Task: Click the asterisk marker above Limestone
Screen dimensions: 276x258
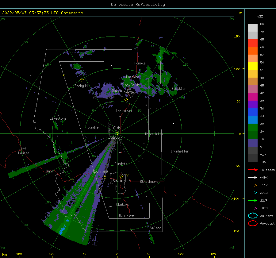Action: pyautogui.click(x=58, y=116)
